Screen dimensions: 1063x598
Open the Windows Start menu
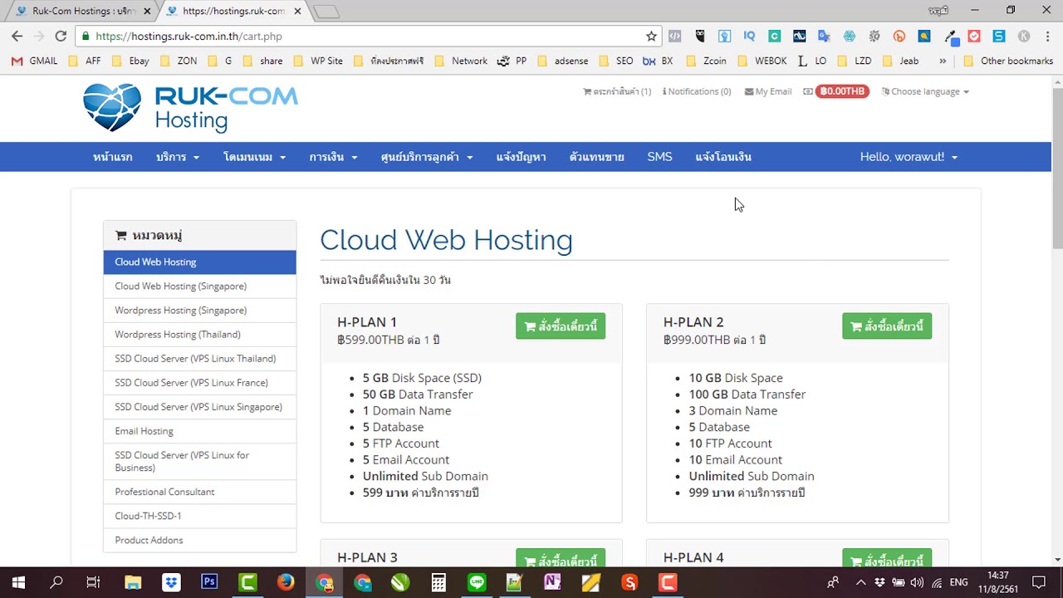tap(18, 582)
